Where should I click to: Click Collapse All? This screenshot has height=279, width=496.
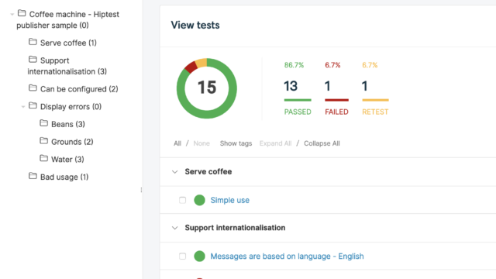(x=322, y=143)
